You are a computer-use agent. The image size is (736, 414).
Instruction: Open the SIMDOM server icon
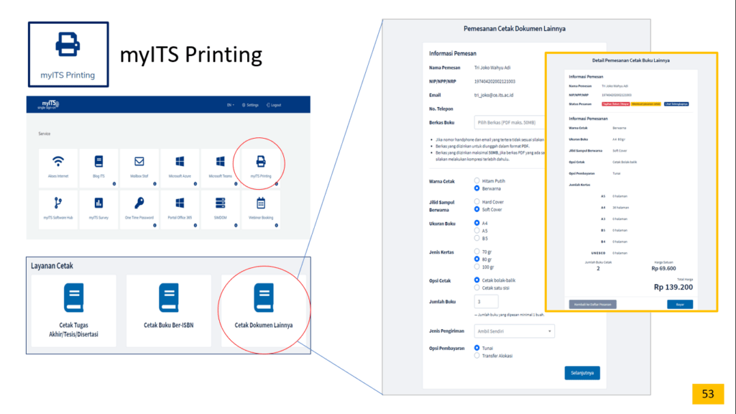[x=220, y=203]
